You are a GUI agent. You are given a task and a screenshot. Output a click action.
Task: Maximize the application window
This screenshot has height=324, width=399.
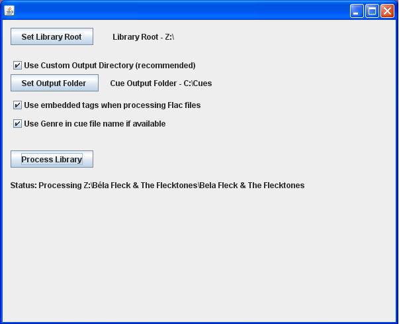372,11
